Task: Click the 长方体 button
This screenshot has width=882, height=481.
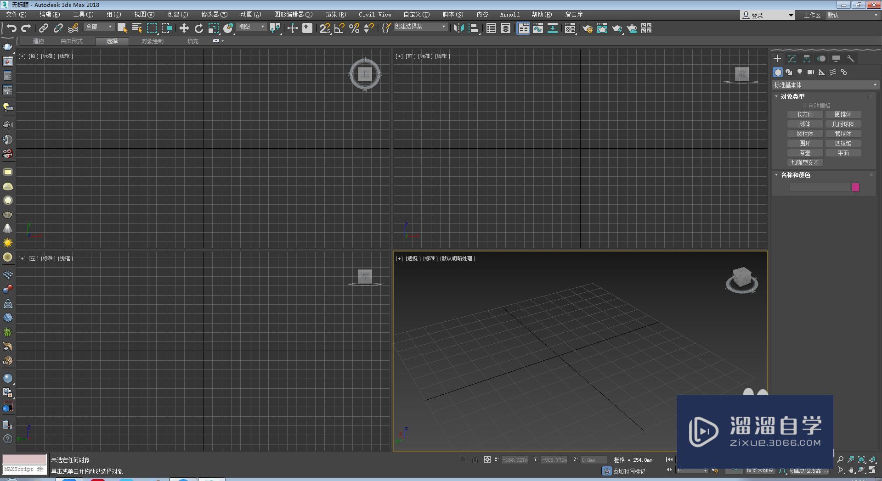Action: click(x=805, y=114)
